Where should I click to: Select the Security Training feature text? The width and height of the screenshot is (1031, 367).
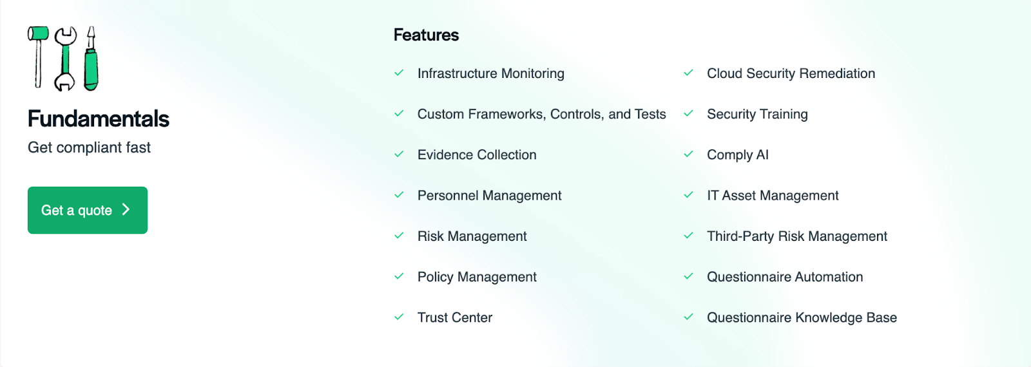tap(757, 114)
